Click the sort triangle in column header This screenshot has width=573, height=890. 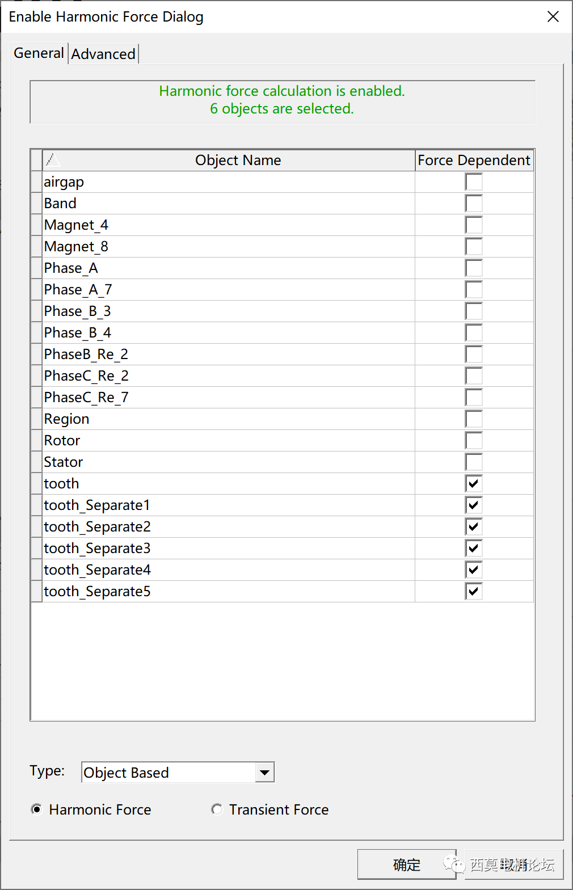tap(54, 160)
